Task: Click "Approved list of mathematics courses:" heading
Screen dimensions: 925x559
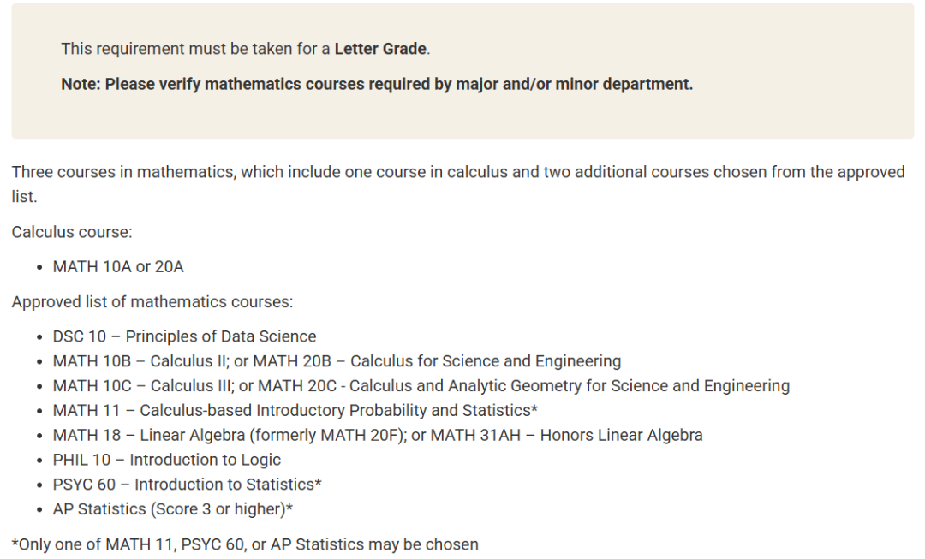Action: tap(152, 301)
